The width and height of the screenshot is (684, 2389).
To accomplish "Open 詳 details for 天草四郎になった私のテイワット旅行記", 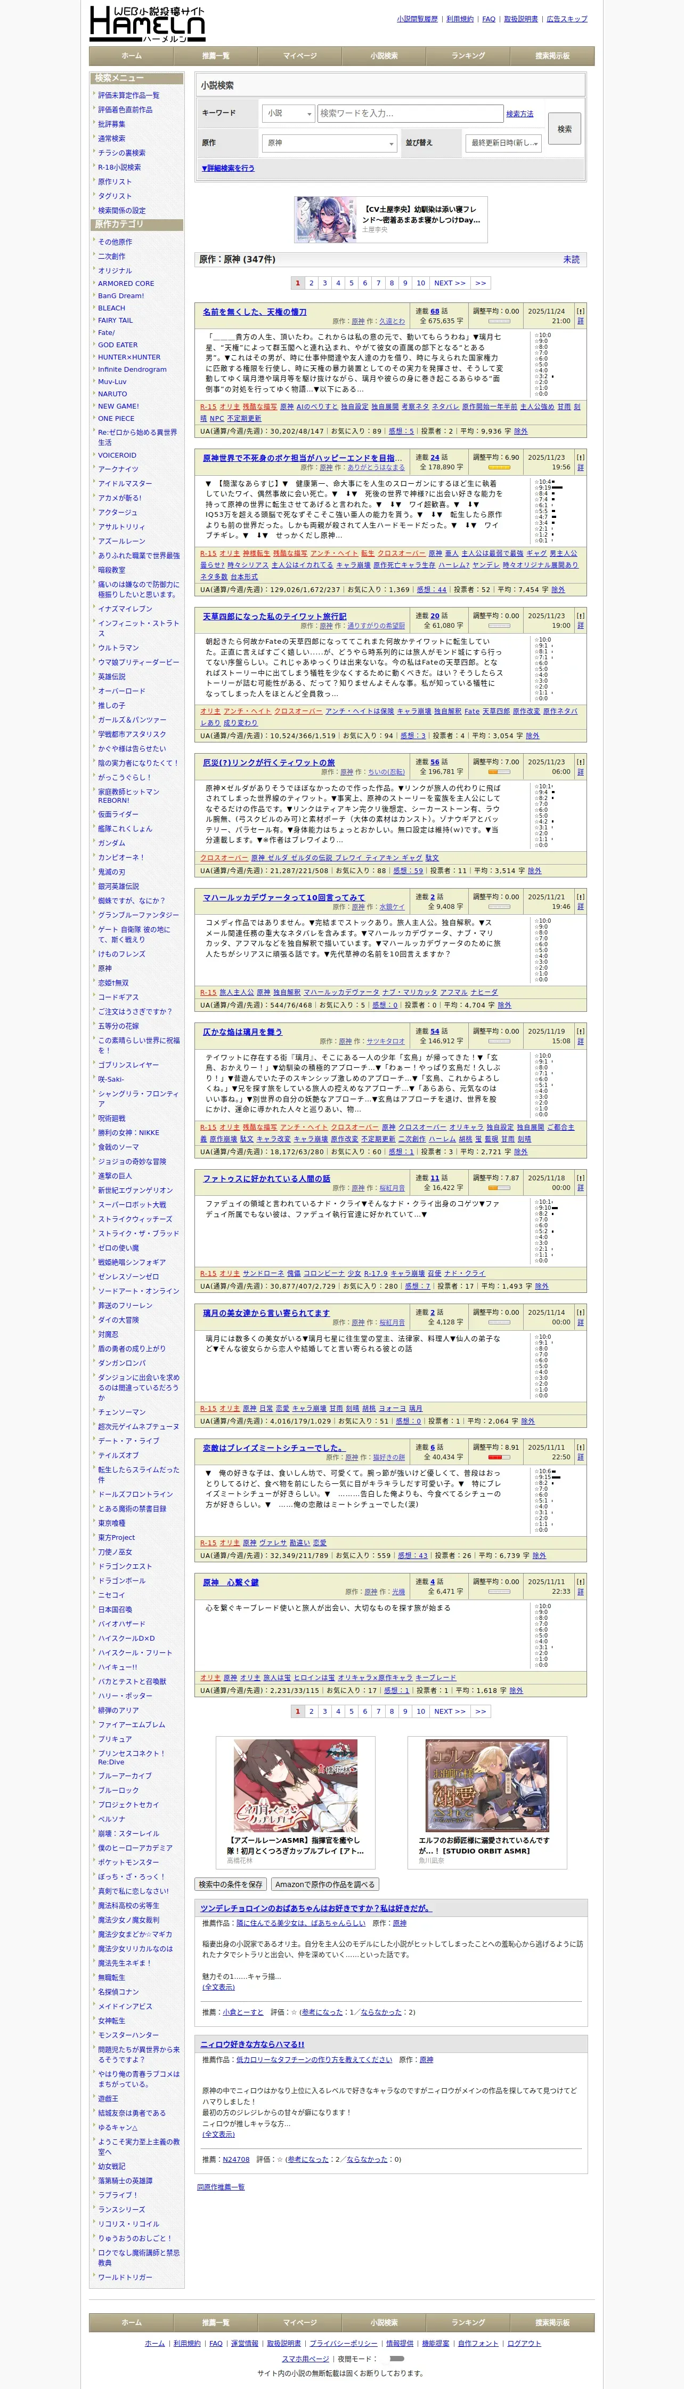I will point(580,625).
